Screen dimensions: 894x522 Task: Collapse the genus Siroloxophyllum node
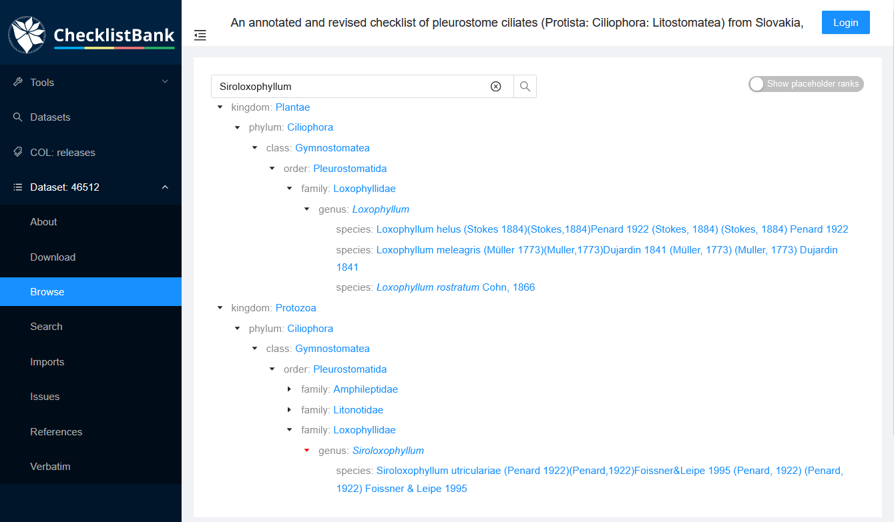pos(306,450)
